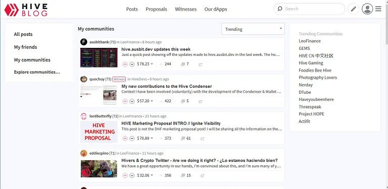388x189 pixels.
Task: Open comments icon on eddiespino post
Action: (183, 175)
